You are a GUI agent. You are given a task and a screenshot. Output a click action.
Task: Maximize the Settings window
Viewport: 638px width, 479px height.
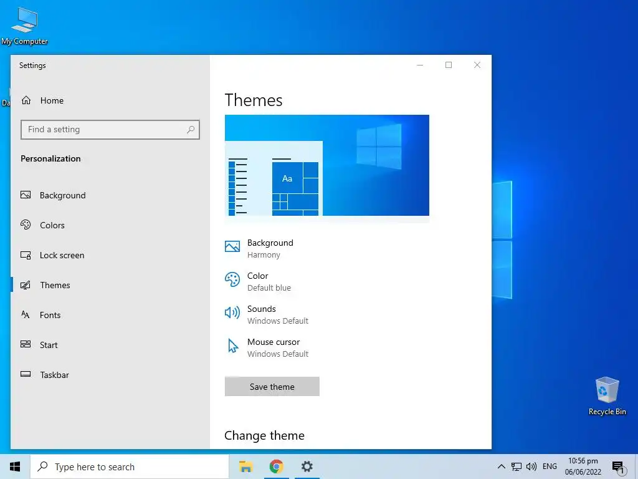[x=449, y=65]
